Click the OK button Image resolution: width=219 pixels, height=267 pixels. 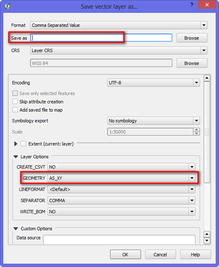(125, 255)
